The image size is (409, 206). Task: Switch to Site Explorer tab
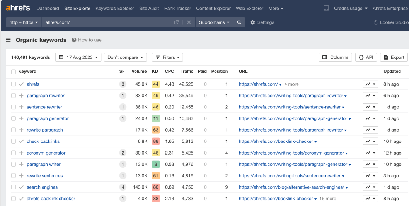click(77, 9)
